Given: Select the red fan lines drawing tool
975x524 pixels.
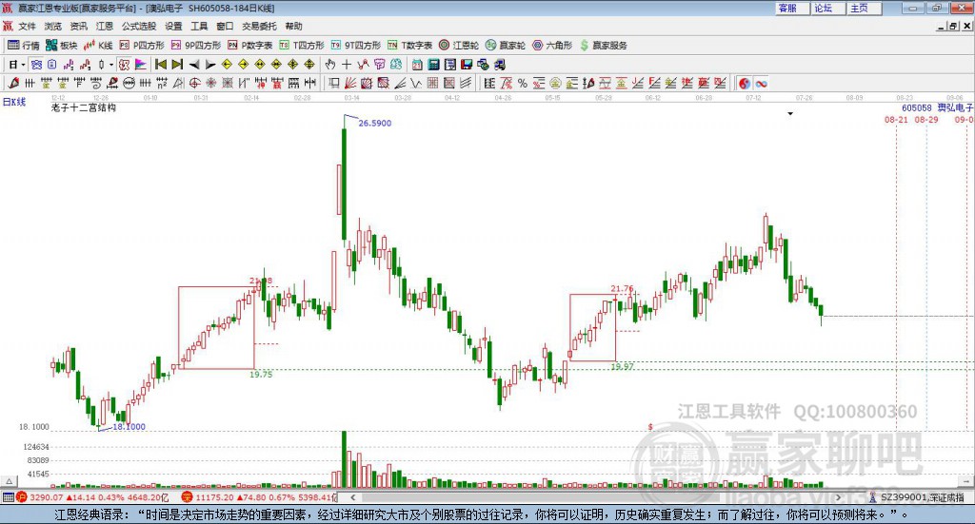Looking at the screenshot, I should coord(350,83).
